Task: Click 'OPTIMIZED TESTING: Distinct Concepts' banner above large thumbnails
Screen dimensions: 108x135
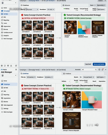Action: [83, 89]
